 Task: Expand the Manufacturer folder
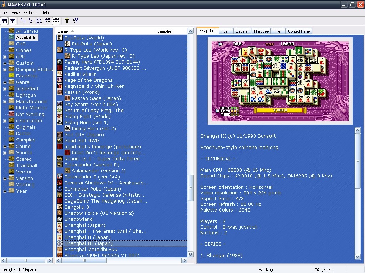point(5,102)
